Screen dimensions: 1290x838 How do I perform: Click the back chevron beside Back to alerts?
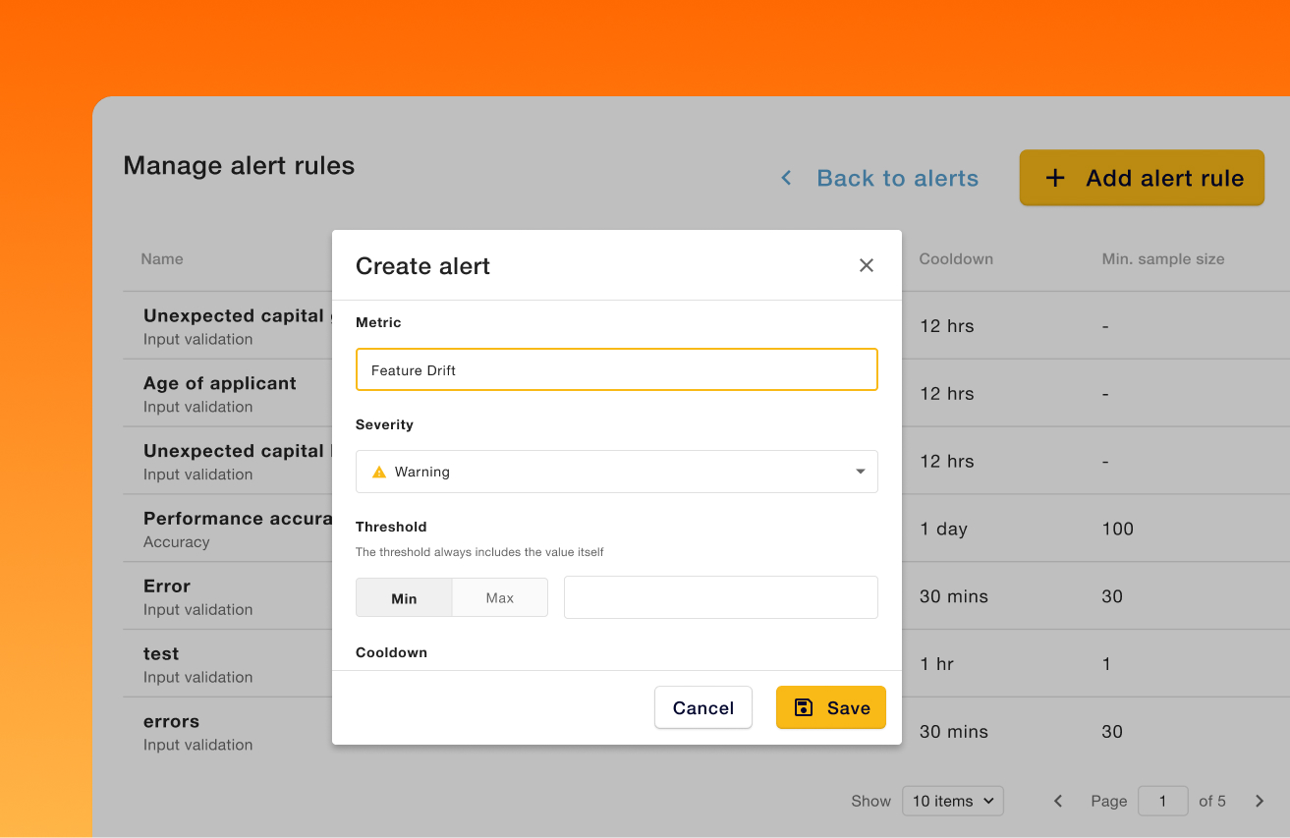[786, 178]
